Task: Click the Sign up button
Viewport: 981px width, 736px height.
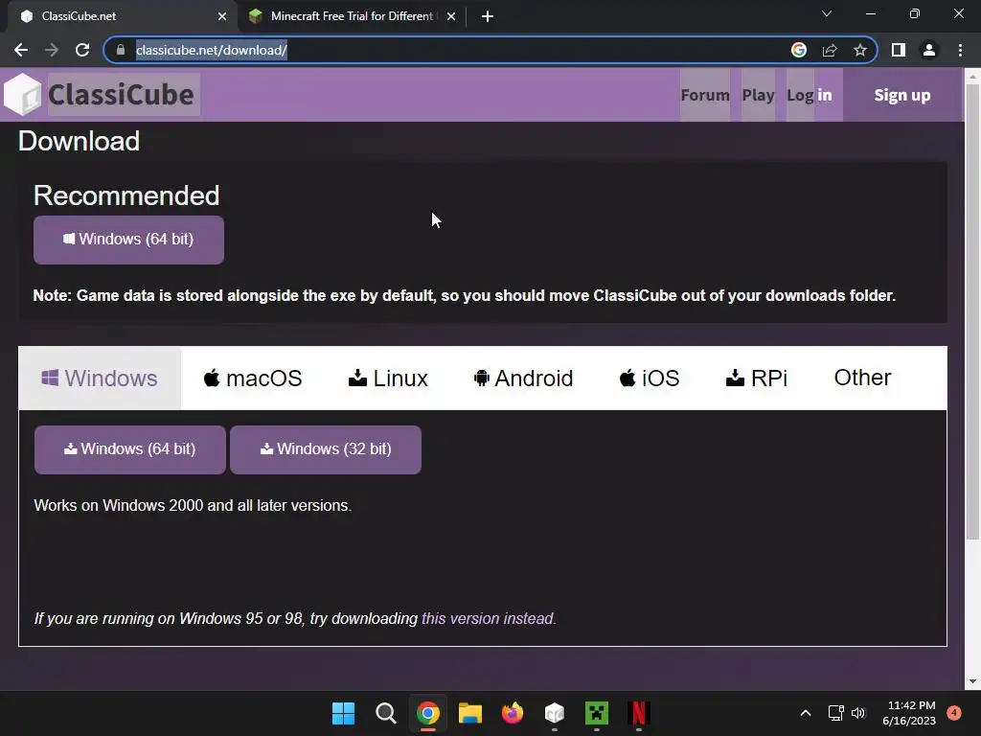Action: [x=902, y=95]
